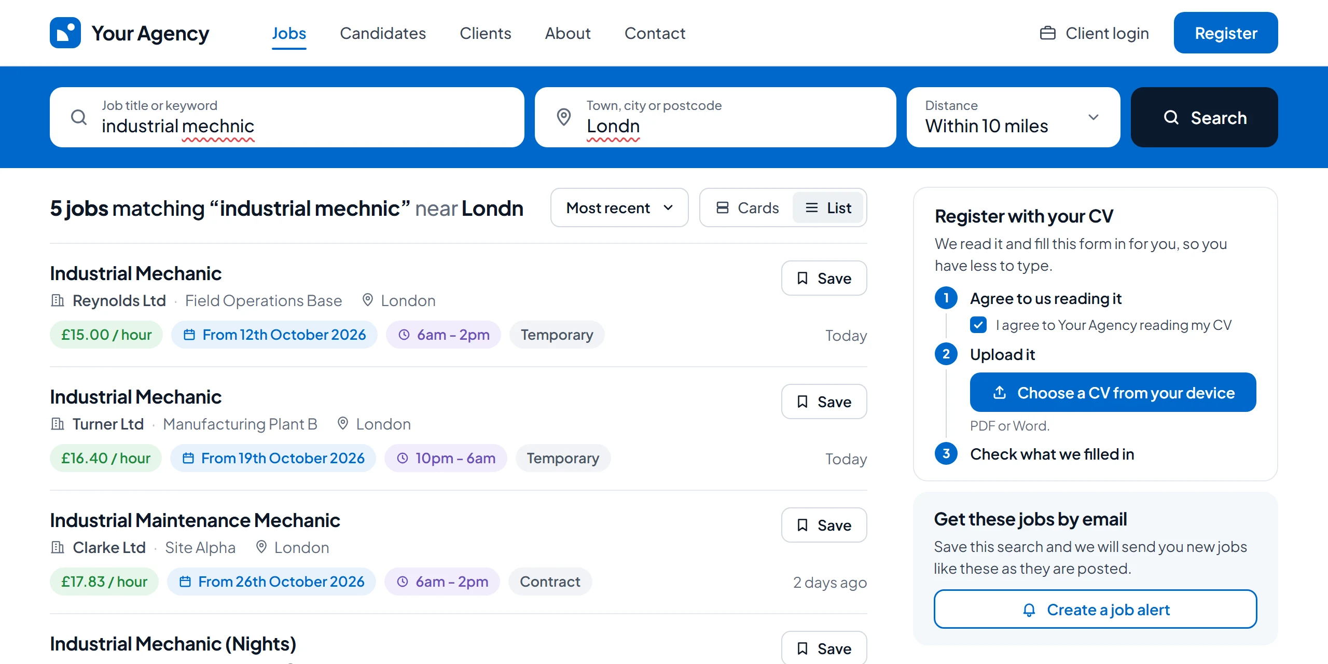Click upload icon on Choose a CV button
Screen dimensions: 1328x664
tap(1000, 393)
